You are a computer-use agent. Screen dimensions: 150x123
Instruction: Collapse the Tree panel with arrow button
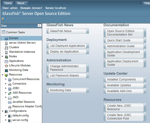(39, 26)
